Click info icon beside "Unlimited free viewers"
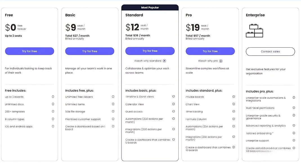Viewport: 301px width, 164px height. point(113,97)
